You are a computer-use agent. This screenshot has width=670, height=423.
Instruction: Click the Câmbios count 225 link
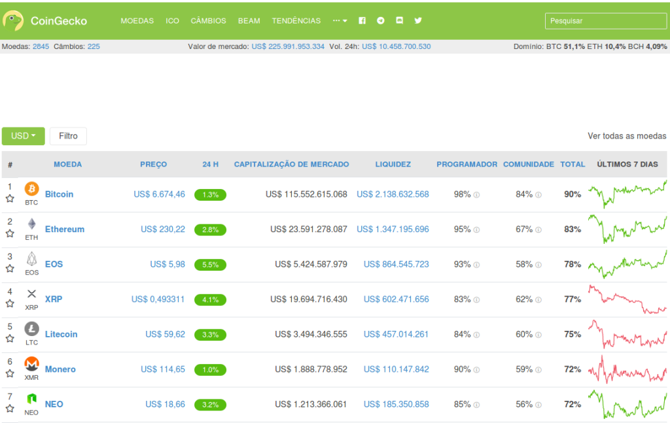point(94,46)
